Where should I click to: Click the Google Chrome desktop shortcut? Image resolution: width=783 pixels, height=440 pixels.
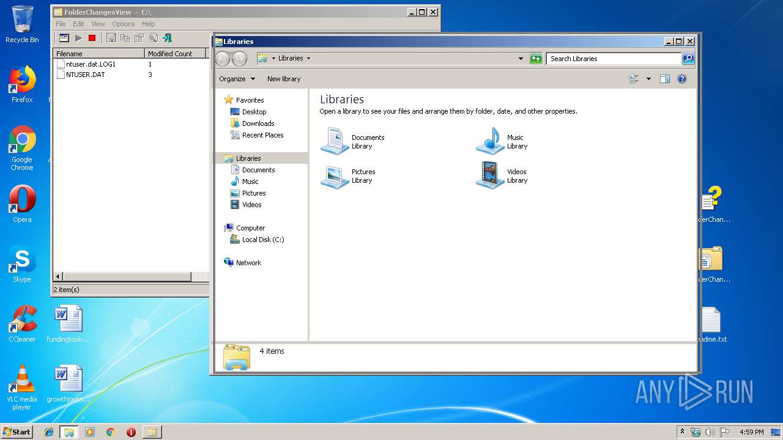(x=22, y=148)
